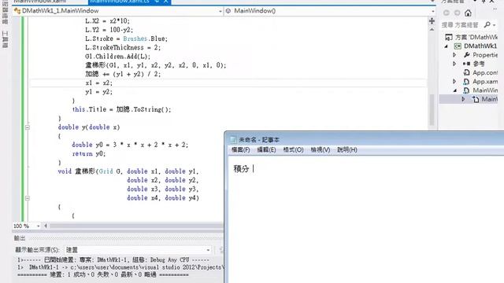This screenshot has height=283, width=504.
Task: Select the Properties tree item
Action: (485, 55)
